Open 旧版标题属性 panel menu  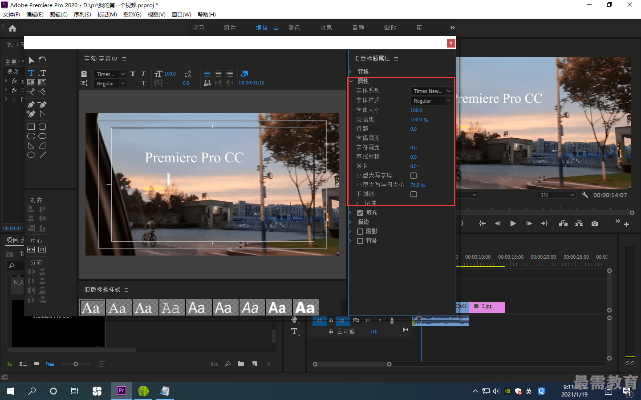396,59
